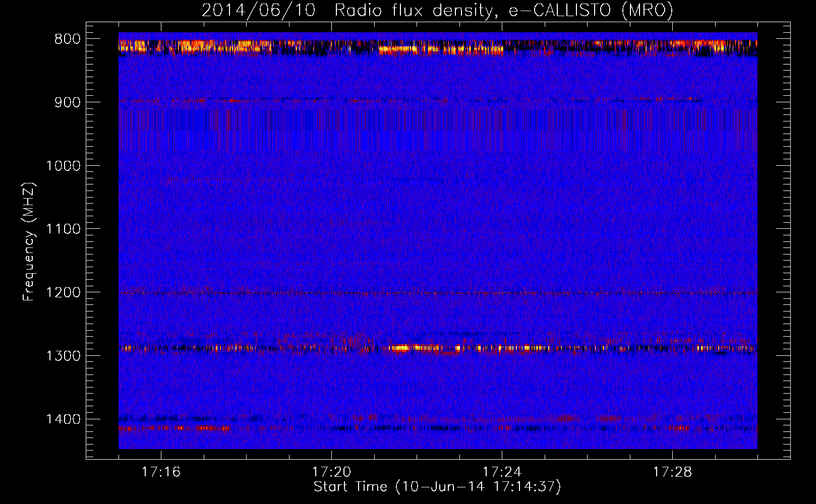Click the 800 frequency tick label
This screenshot has height=504, width=816.
click(68, 39)
